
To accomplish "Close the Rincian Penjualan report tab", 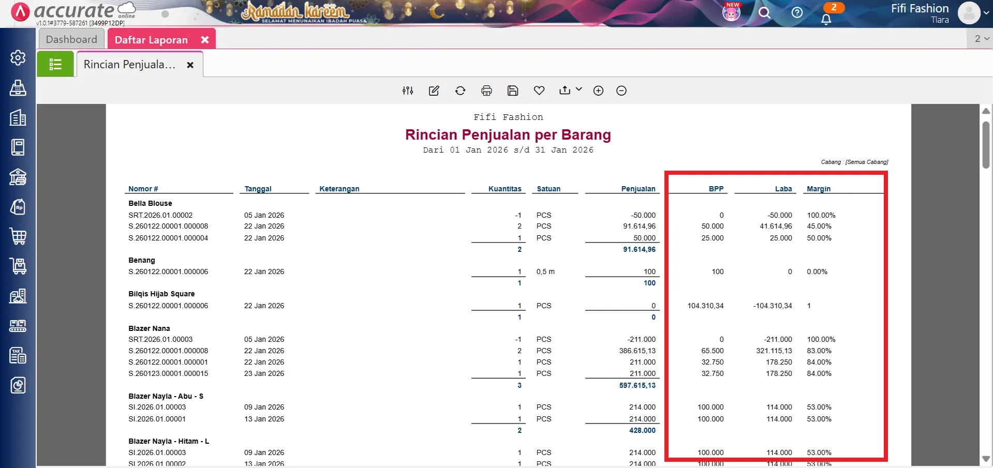I will click(190, 65).
